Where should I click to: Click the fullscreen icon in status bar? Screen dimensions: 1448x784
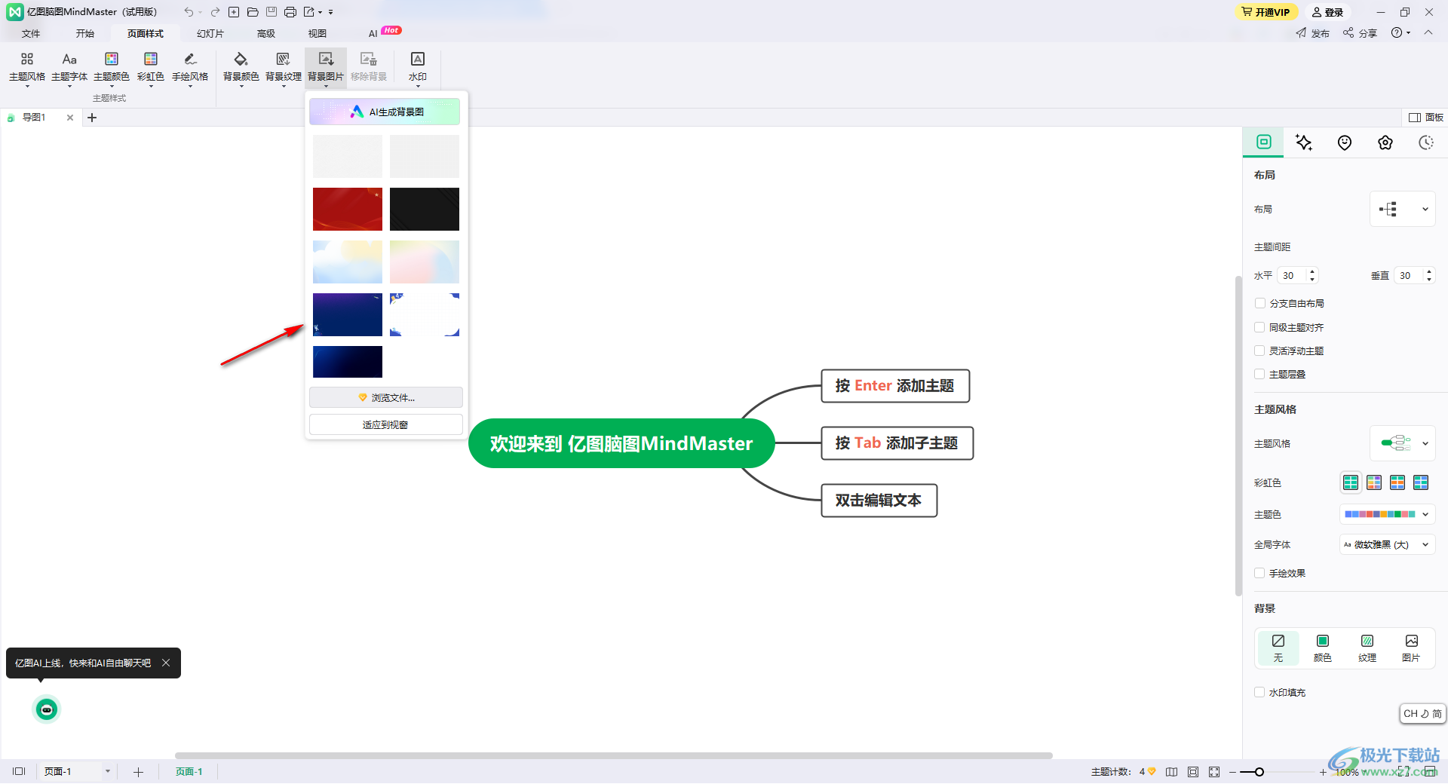pyautogui.click(x=1213, y=772)
